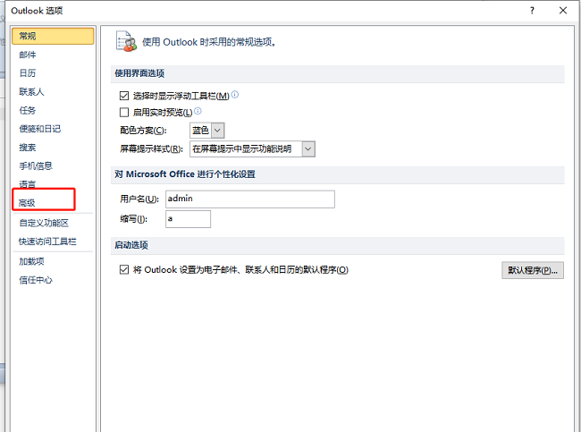Uncheck 选择时显示浮动工具栏 checkbox
Image resolution: width=581 pixels, height=432 pixels.
click(124, 95)
